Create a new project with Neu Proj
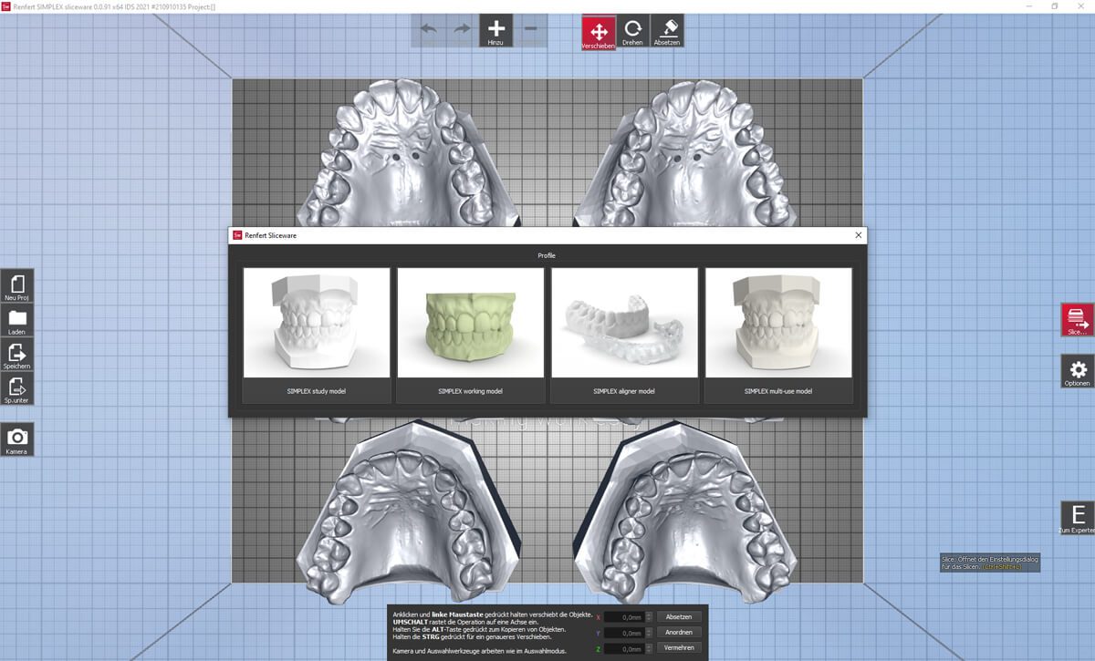The height and width of the screenshot is (661, 1095). [17, 286]
